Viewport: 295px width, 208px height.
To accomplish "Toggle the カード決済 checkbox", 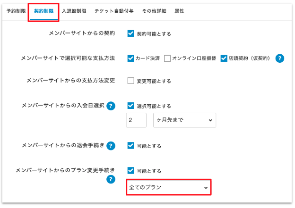I will [x=131, y=58].
